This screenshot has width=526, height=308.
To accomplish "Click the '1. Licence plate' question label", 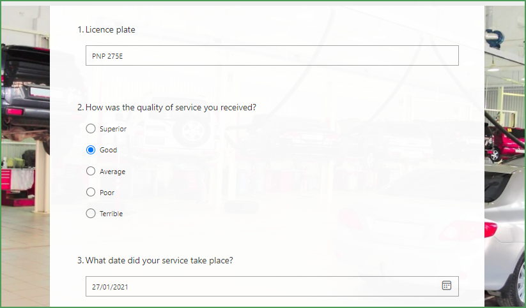I will (x=106, y=30).
